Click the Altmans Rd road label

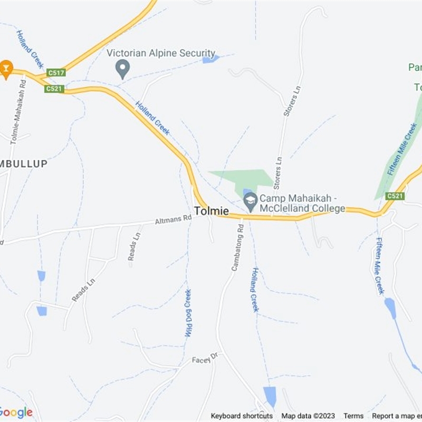pos(174,219)
